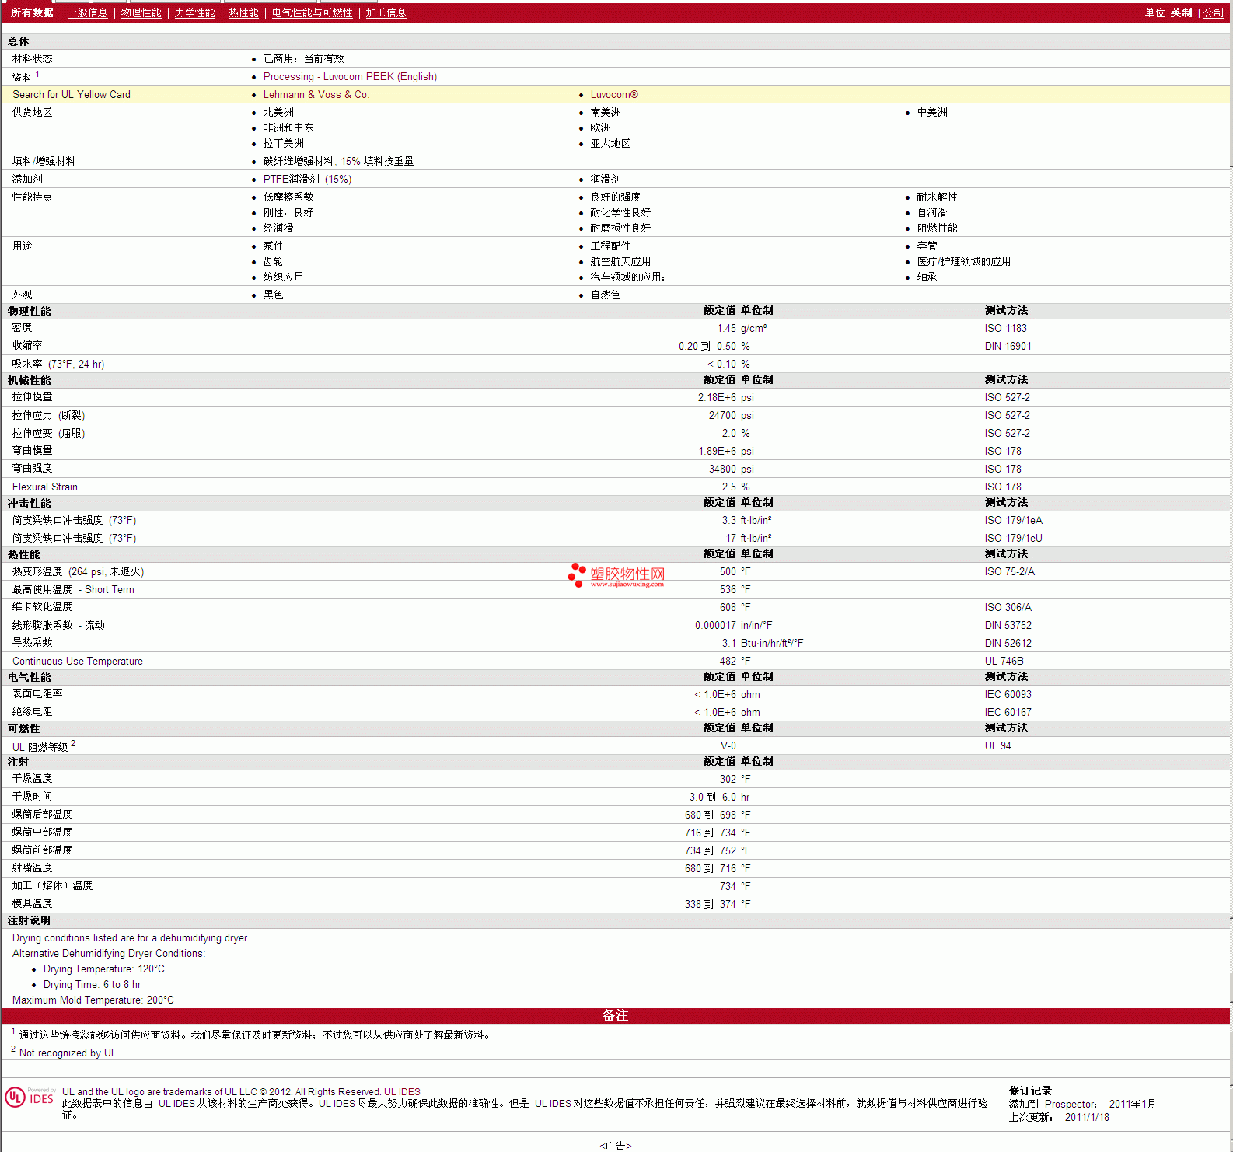
Task: Show all data via 所有数据 tab
Action: 32,13
